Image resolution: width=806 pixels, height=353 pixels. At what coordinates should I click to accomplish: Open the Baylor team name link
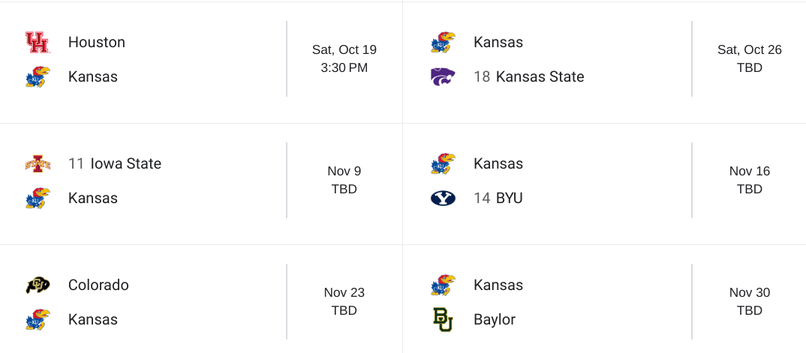[x=495, y=320]
